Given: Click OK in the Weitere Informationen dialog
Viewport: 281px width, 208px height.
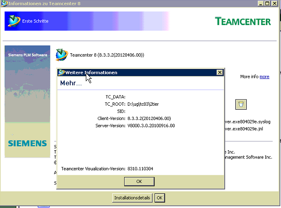Looking at the screenshot, I should [139, 182].
